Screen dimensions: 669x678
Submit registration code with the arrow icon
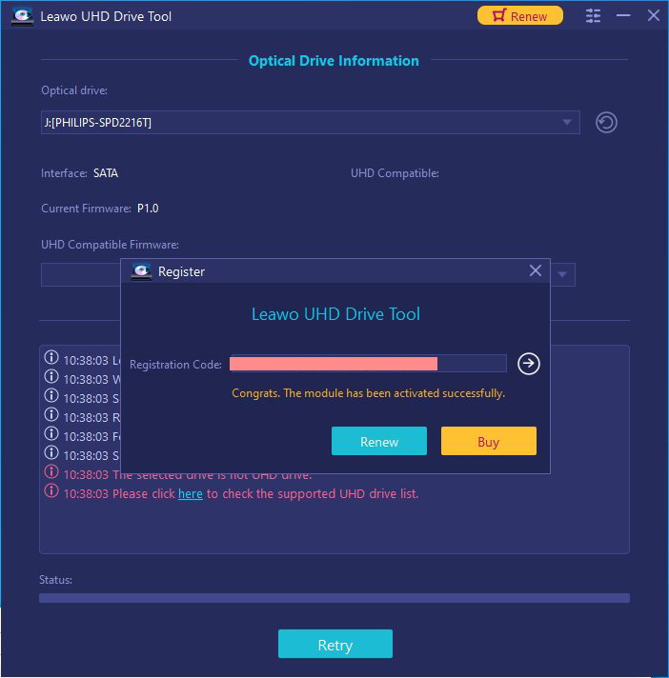click(x=529, y=364)
